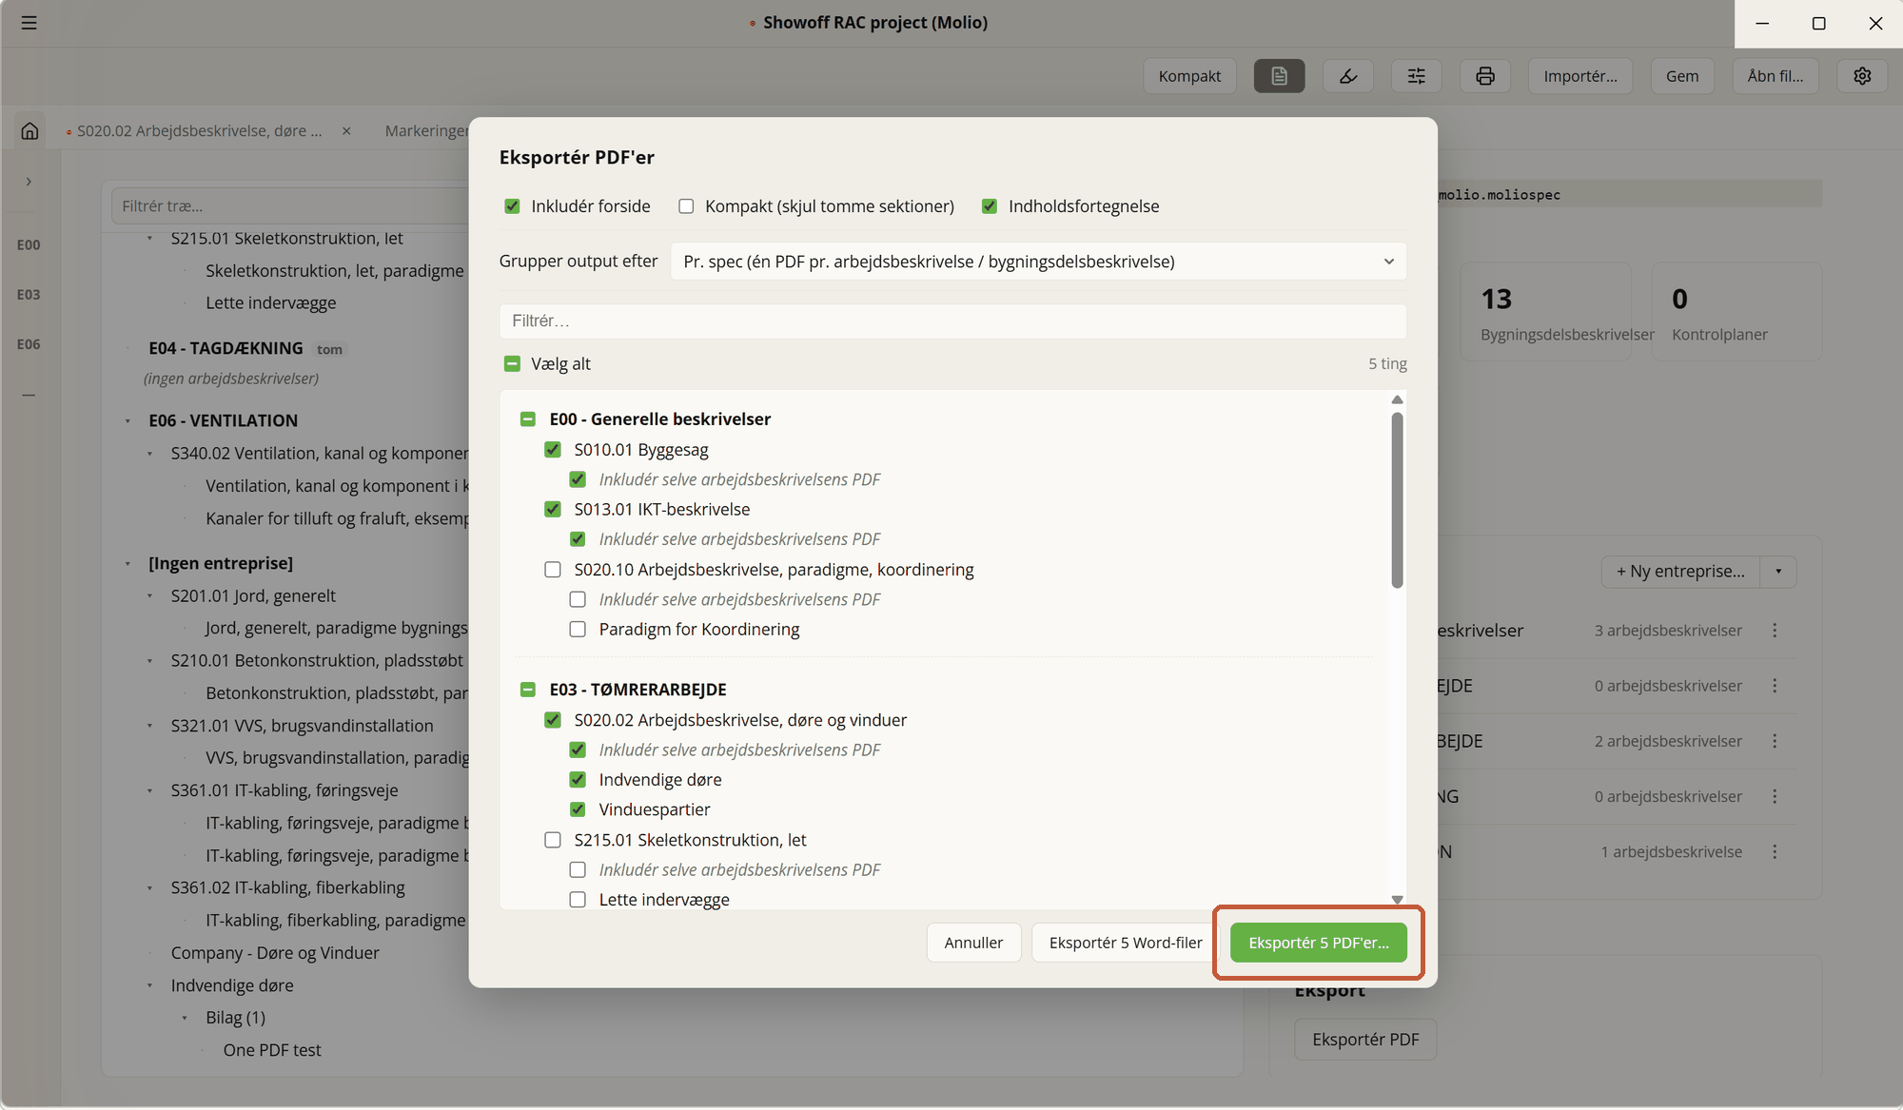Open Ny entreprise dropdown arrow
This screenshot has width=1903, height=1110.
(x=1778, y=572)
